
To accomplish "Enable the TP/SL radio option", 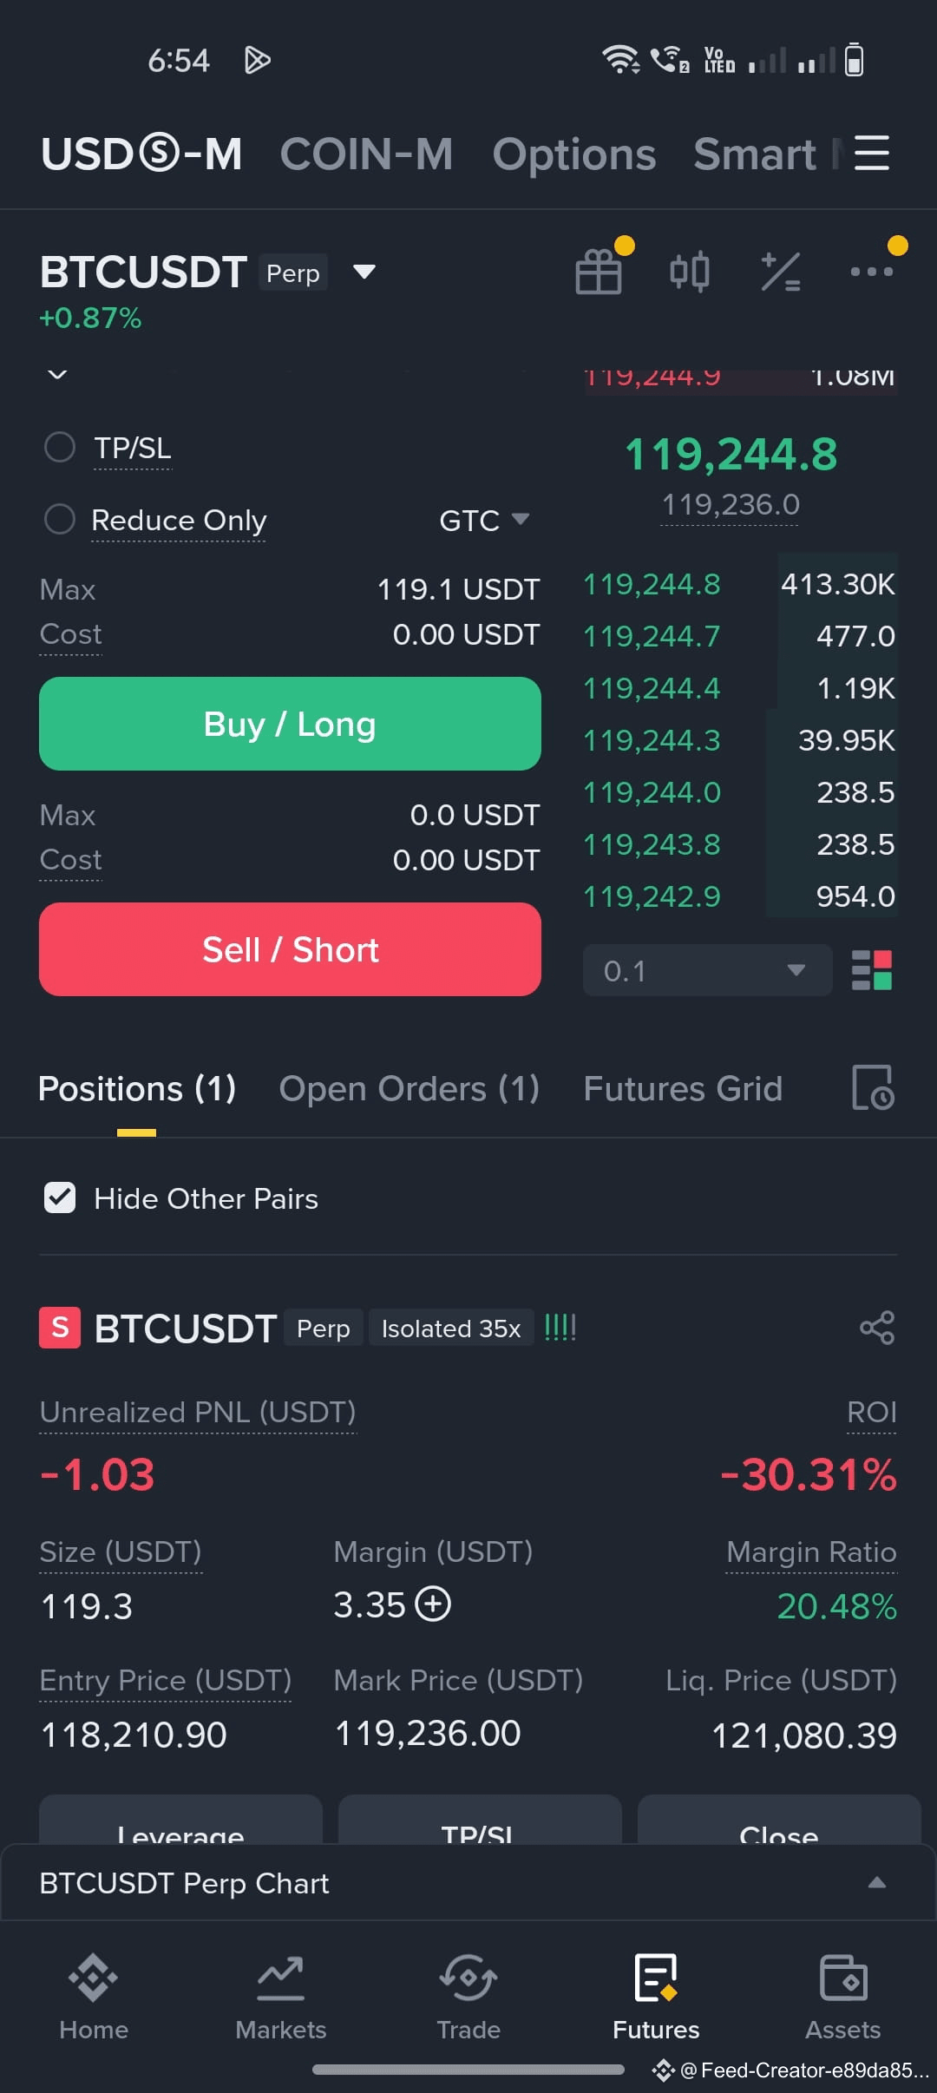I will click(60, 448).
